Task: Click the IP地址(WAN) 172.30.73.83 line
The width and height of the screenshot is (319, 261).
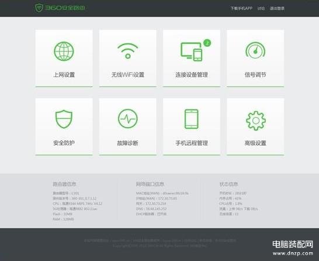Action: 157,198
